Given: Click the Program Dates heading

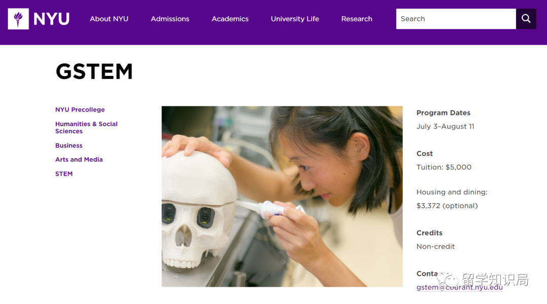Looking at the screenshot, I should click(443, 113).
